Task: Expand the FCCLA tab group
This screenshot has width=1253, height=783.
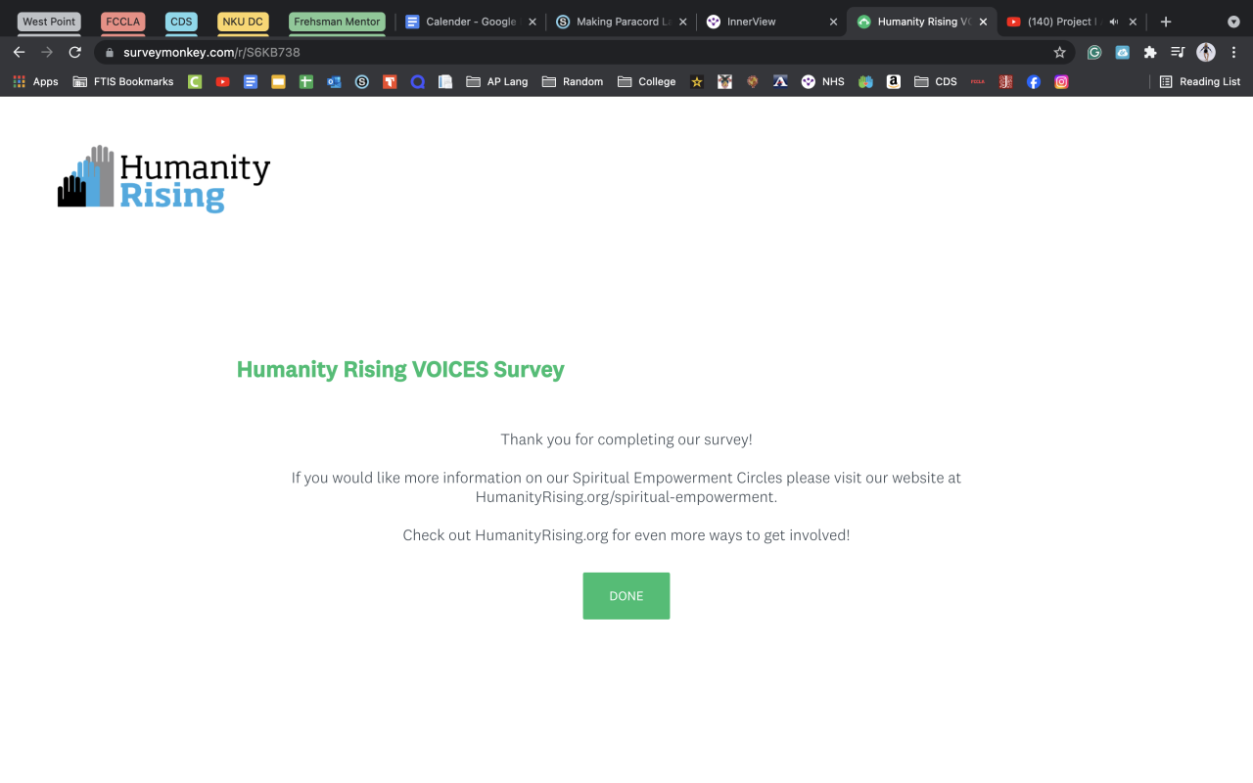Action: 123,22
